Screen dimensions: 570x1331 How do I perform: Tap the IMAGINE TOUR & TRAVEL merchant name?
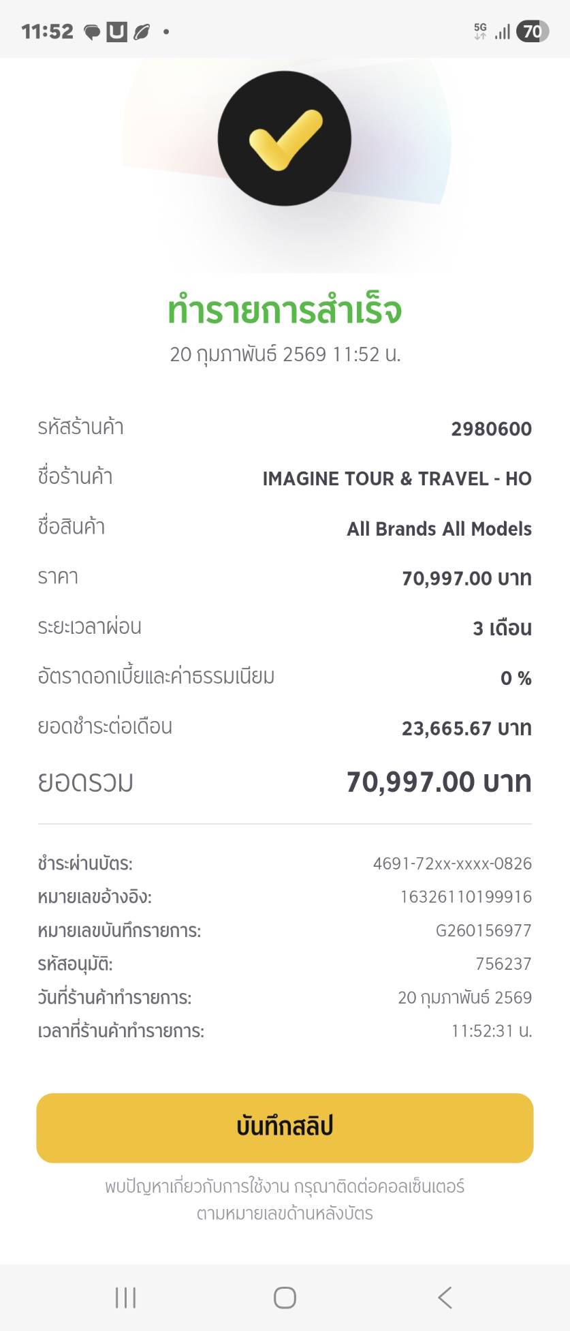(396, 478)
